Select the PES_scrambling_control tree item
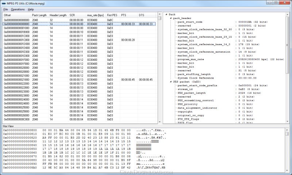Viewport: 292px width, 175px height. (196, 100)
